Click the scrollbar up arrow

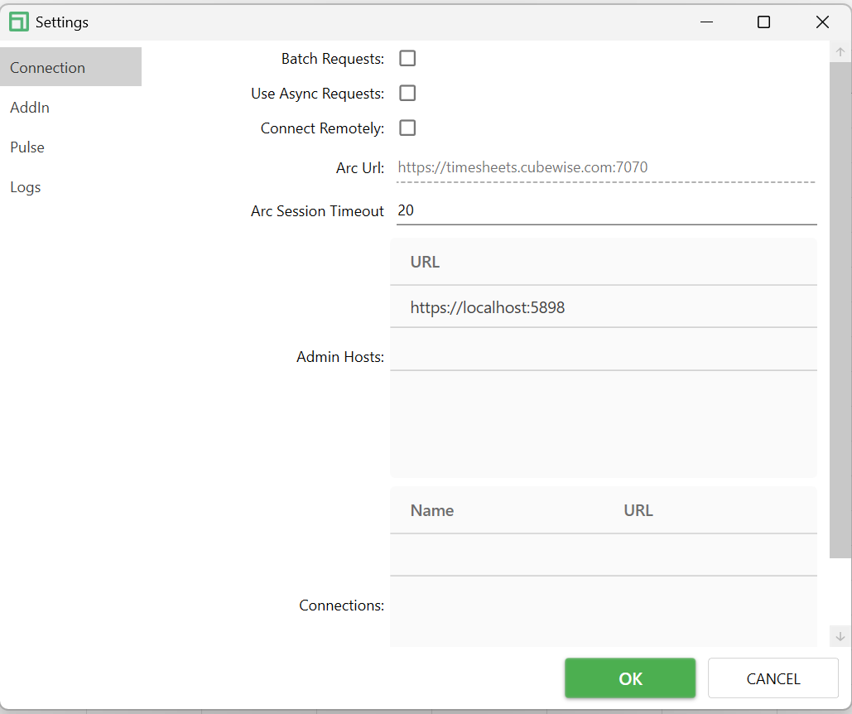[x=840, y=52]
